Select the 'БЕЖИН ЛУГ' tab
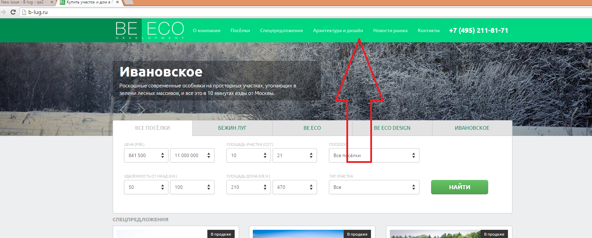This screenshot has height=238, width=592. (232, 128)
